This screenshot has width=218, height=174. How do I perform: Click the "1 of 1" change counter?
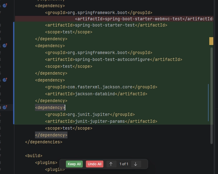[x=124, y=164]
